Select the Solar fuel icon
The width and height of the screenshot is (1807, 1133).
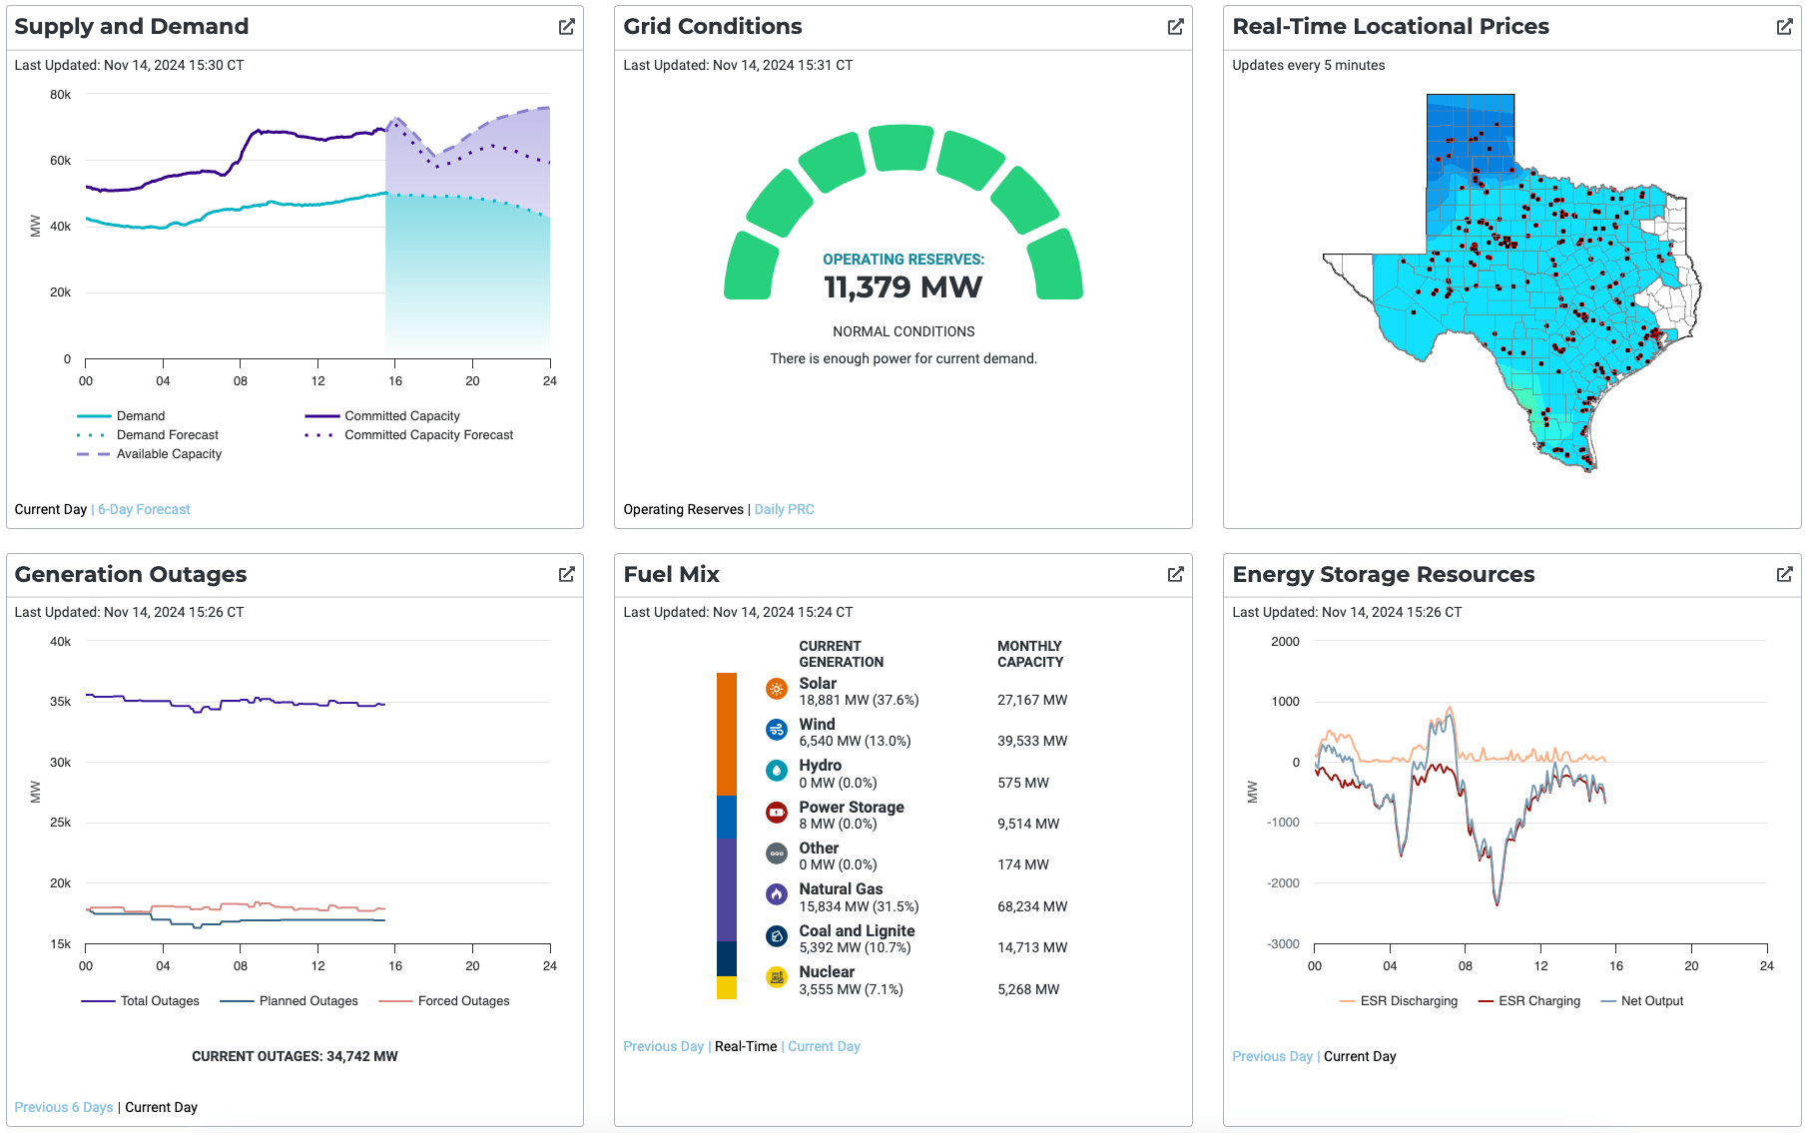click(776, 688)
